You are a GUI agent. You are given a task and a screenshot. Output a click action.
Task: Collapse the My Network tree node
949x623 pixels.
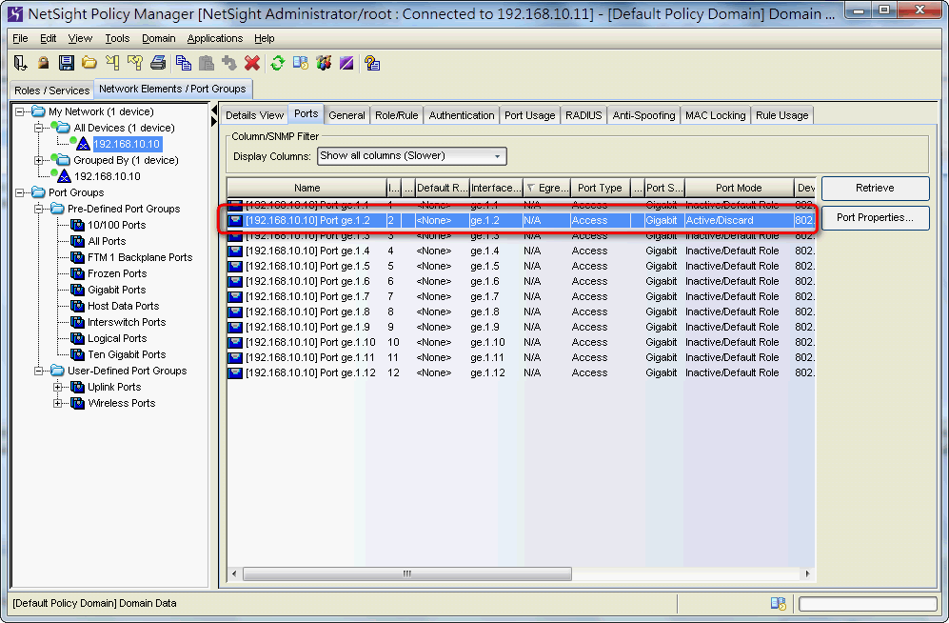coord(20,111)
